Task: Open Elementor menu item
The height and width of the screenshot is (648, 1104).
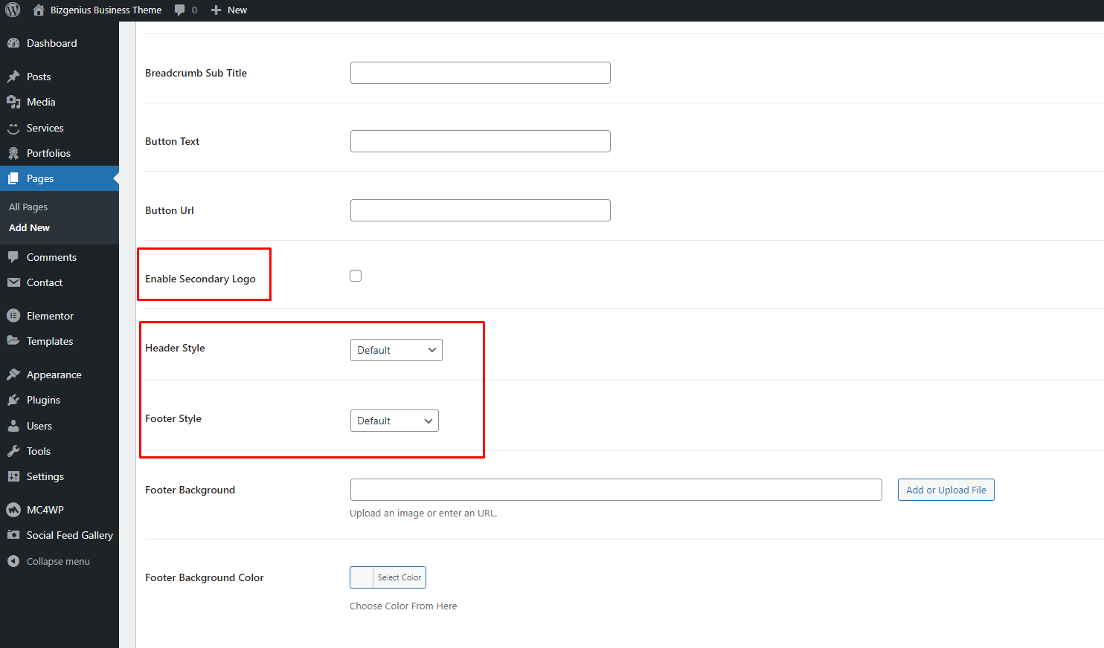Action: tap(60, 316)
